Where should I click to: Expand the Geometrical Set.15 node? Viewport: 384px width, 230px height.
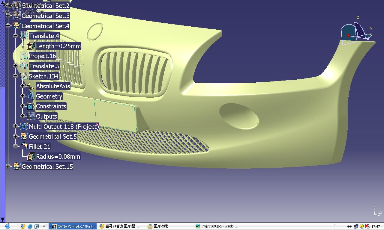(x=8, y=166)
